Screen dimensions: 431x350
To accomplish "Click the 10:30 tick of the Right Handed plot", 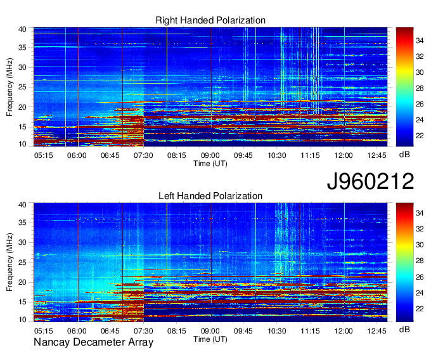I will pos(277,155).
